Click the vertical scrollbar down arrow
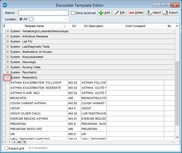This screenshot has height=153, width=182. click(x=177, y=137)
